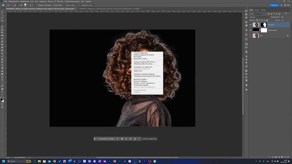Viewport: 292px width, 164px height.
Task: Choose Скопировать на новый слой
Action: pos(143,67)
